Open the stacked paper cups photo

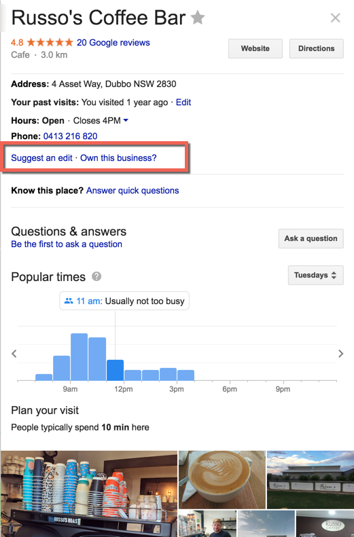click(x=89, y=494)
